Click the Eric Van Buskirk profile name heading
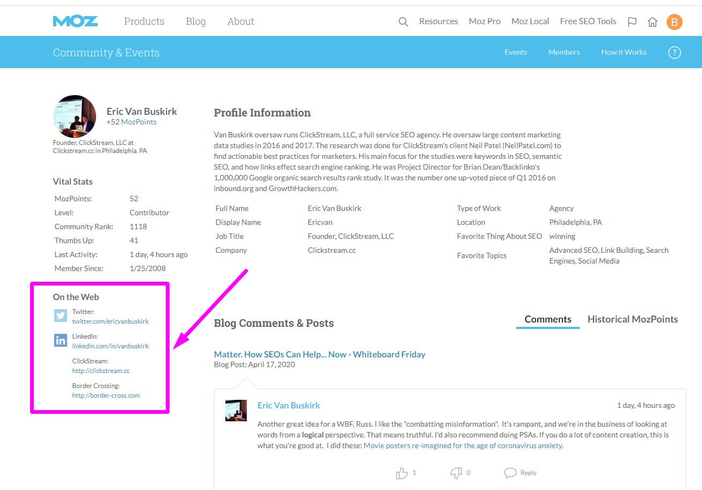Screen dimensions: 702x490 pyautogui.click(x=142, y=112)
